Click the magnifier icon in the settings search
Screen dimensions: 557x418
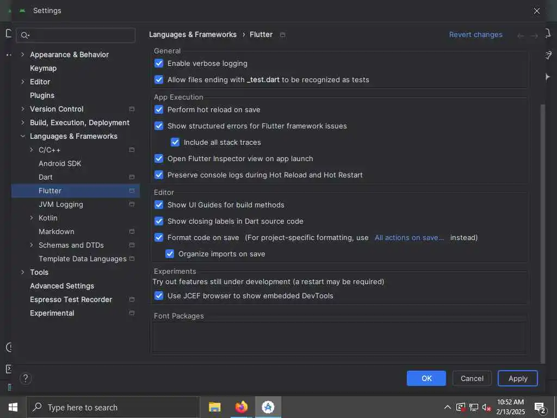24,35
